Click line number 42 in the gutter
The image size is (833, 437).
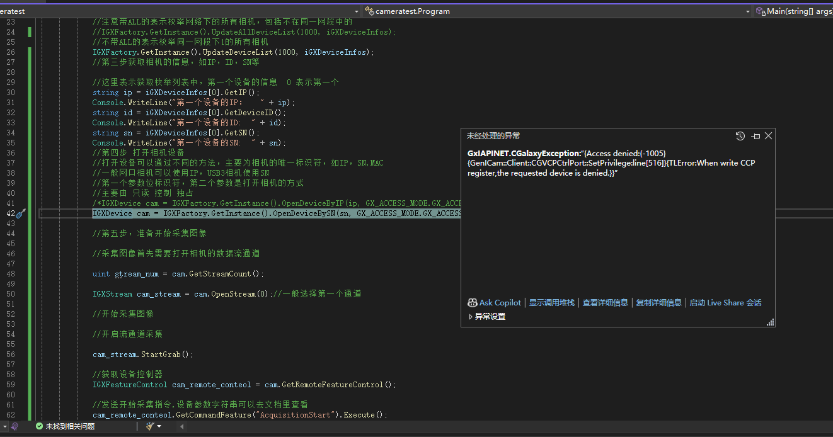(x=10, y=213)
